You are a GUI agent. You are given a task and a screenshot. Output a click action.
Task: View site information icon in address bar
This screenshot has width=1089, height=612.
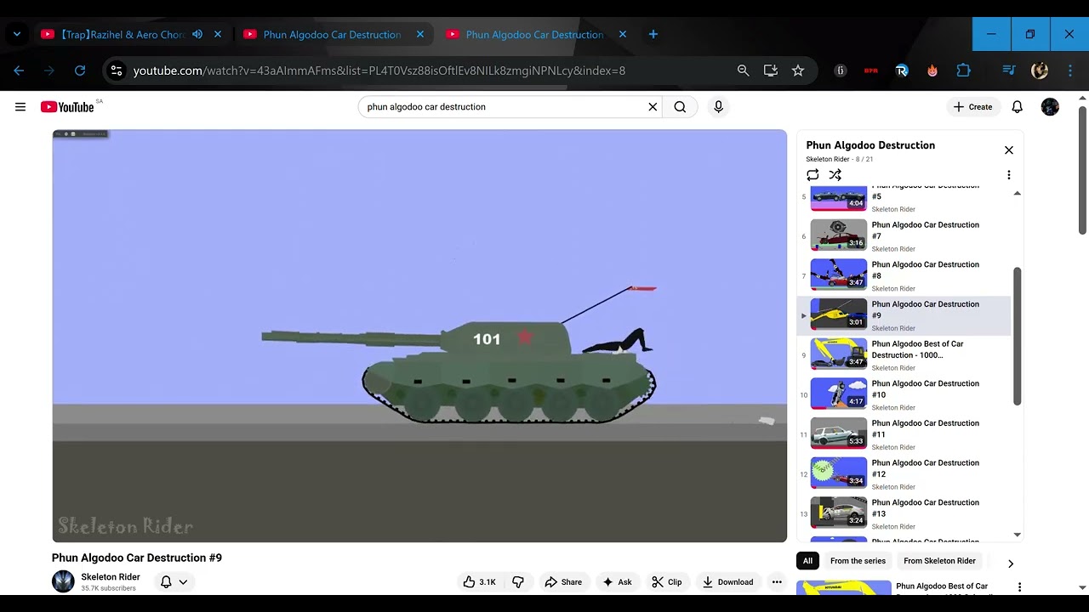(x=117, y=71)
